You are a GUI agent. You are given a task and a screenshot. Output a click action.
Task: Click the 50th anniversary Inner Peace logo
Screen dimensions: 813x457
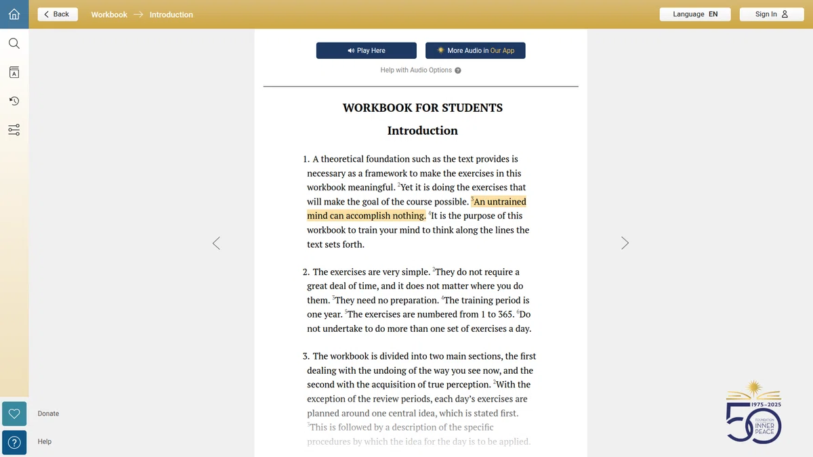(x=754, y=412)
